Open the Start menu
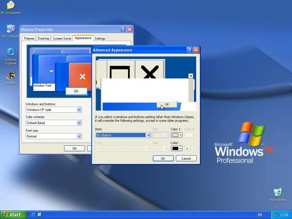 pos(13,215)
